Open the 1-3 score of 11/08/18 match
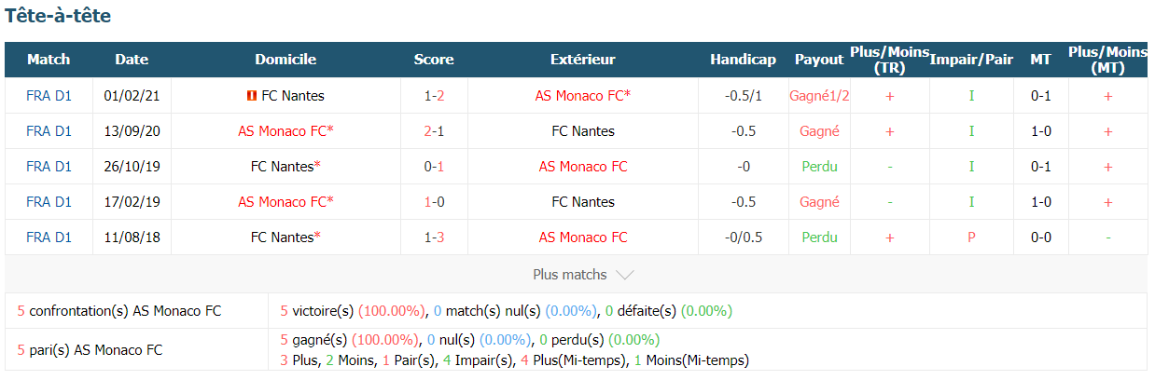Screen dimensions: 1155x380 click(434, 237)
